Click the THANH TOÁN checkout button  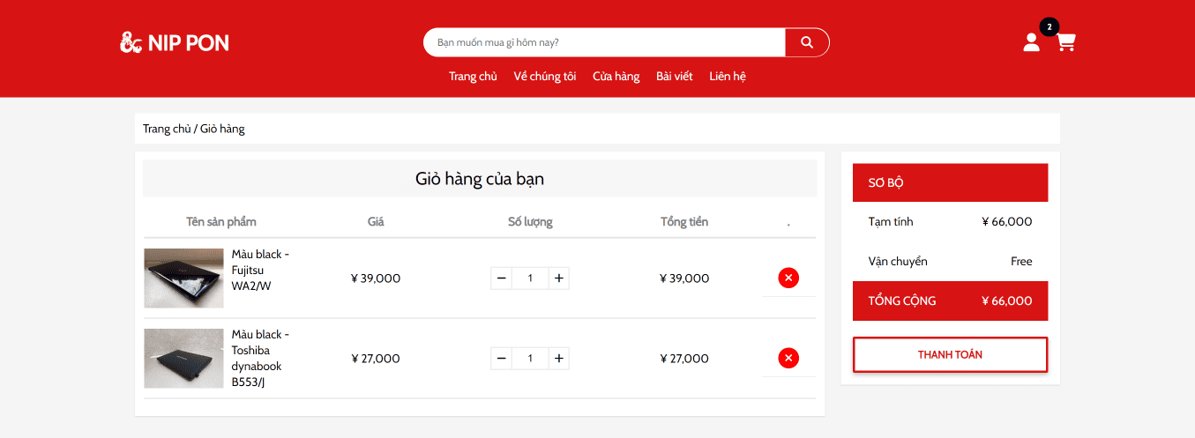point(950,354)
